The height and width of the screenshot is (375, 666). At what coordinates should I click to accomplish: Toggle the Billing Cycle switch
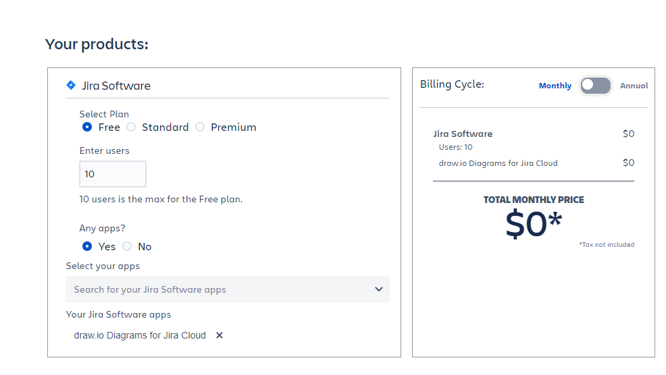point(596,85)
